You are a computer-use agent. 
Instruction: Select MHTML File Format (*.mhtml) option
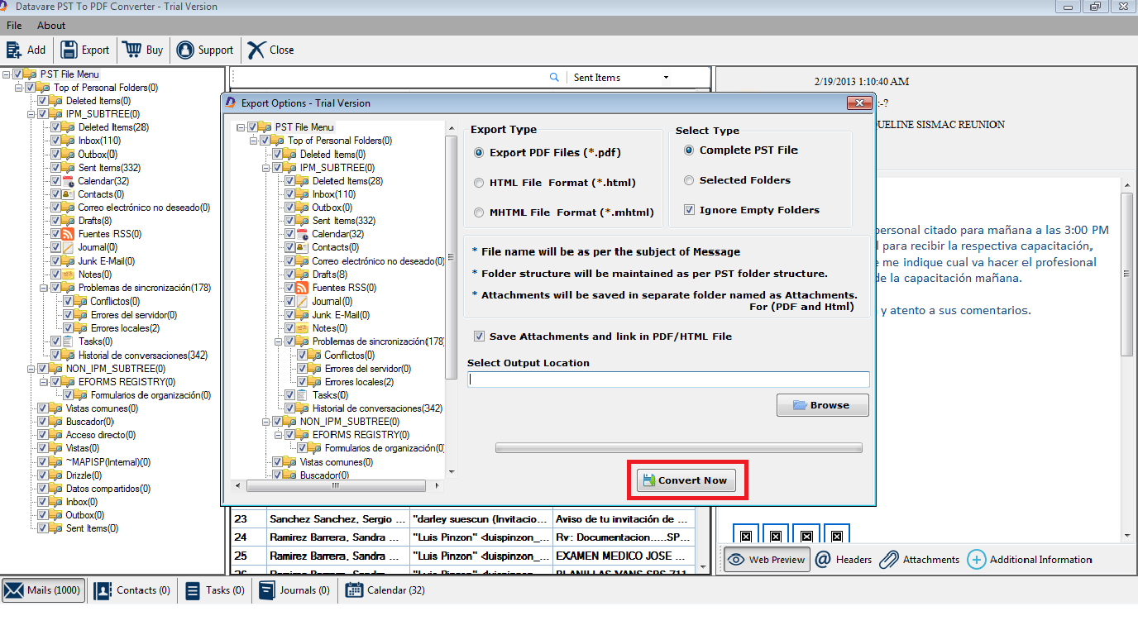(x=480, y=212)
